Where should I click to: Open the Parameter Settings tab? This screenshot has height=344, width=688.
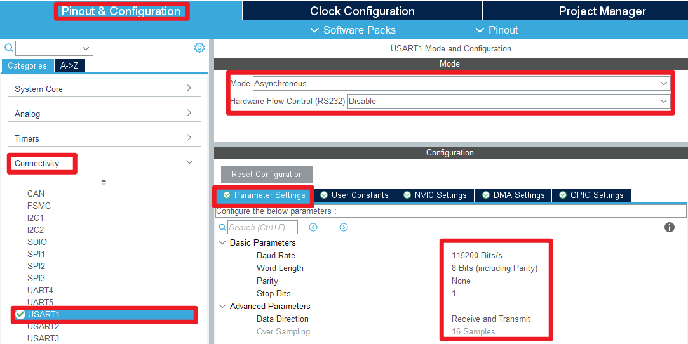tap(264, 195)
